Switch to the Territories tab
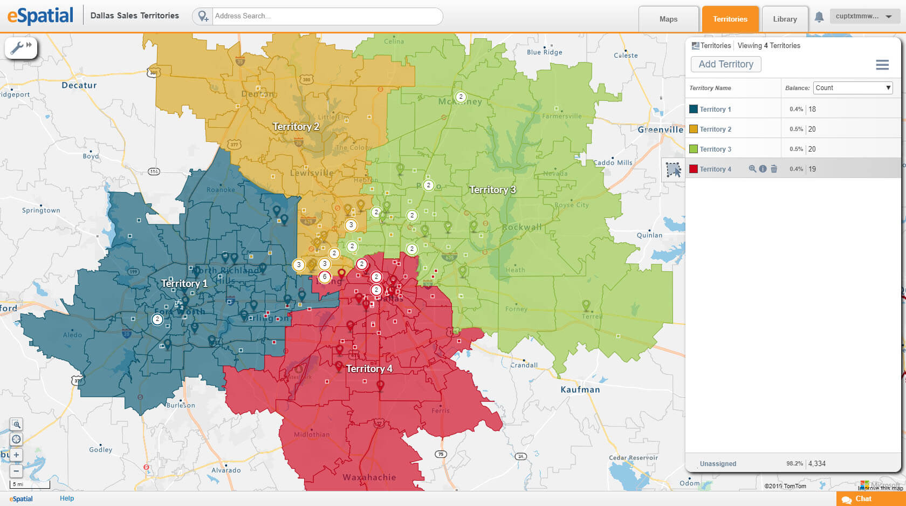 730,19
